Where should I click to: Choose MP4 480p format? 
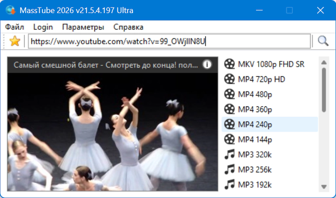pyautogui.click(x=270, y=94)
